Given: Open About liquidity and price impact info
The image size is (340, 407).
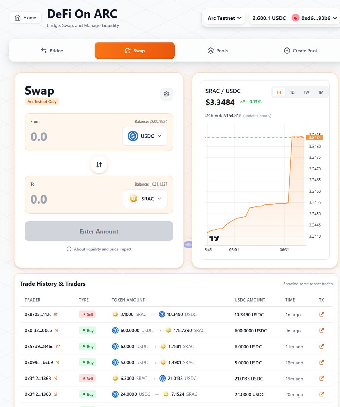Looking at the screenshot, I should tap(99, 249).
